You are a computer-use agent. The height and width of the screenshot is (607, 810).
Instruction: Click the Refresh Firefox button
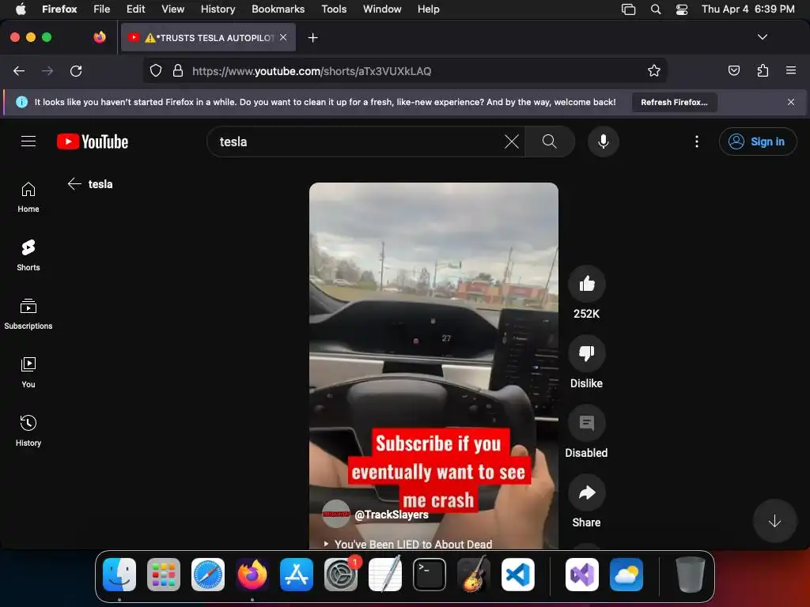pos(674,102)
